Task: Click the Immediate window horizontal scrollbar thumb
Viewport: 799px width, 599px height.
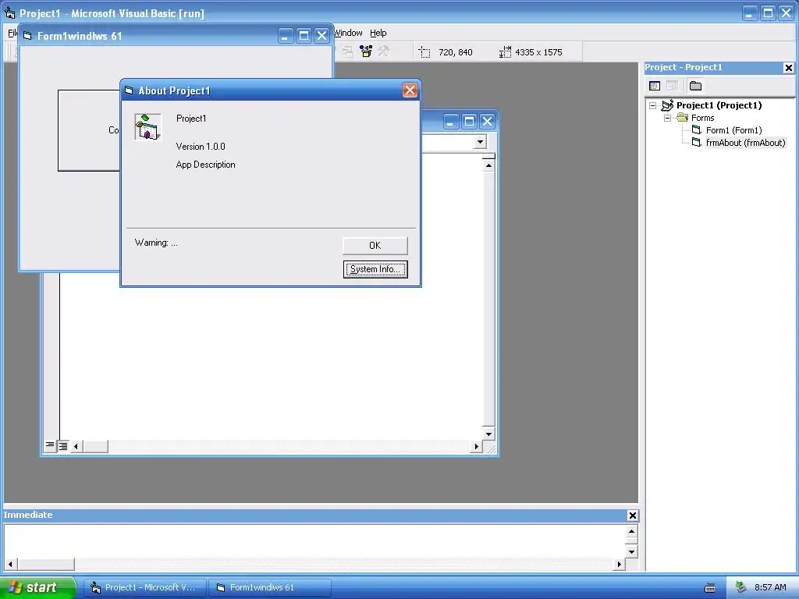Action: pos(46,564)
